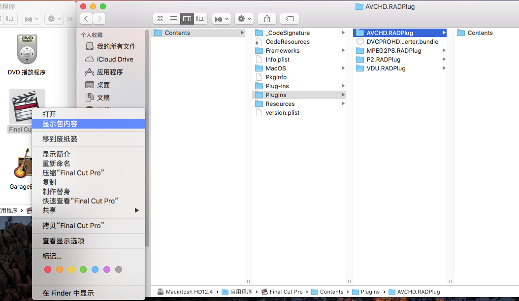This screenshot has width=519, height=301.
Task: Apply the yellow tag color
Action: pyautogui.click(x=71, y=269)
